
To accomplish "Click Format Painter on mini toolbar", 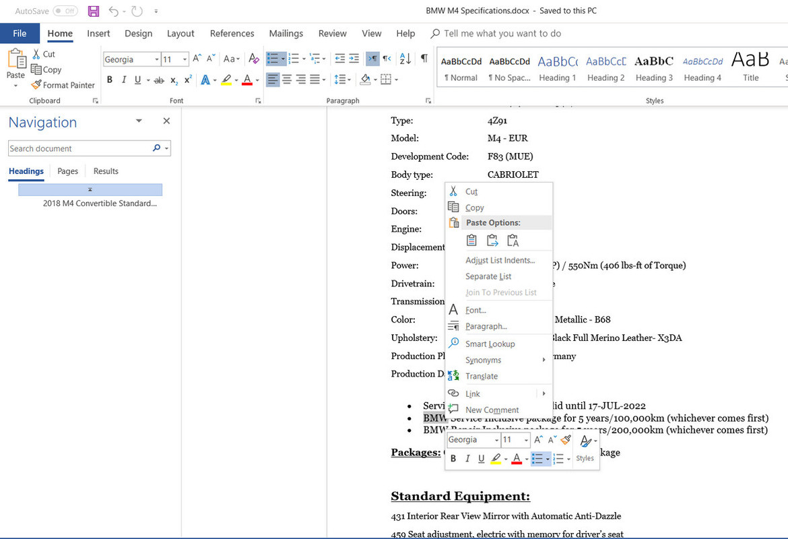I will point(566,440).
